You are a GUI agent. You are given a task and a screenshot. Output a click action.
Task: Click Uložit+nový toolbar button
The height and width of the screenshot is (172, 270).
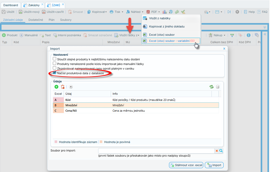pos(29,12)
